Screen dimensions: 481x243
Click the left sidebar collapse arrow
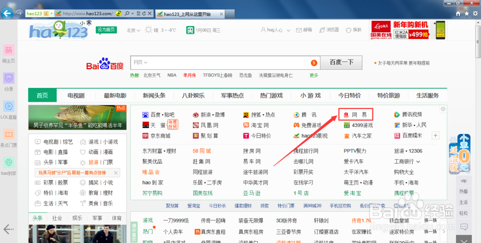8,229
